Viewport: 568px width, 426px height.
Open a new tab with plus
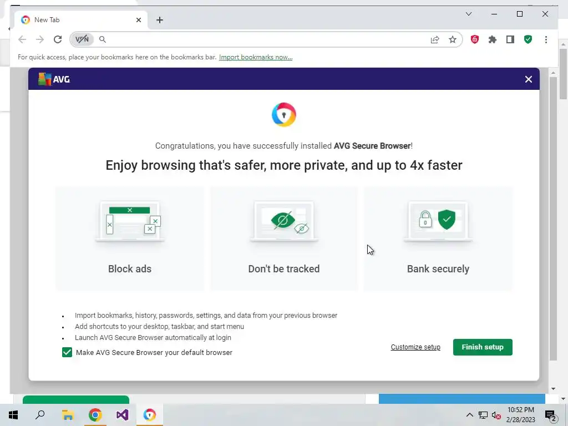(160, 20)
